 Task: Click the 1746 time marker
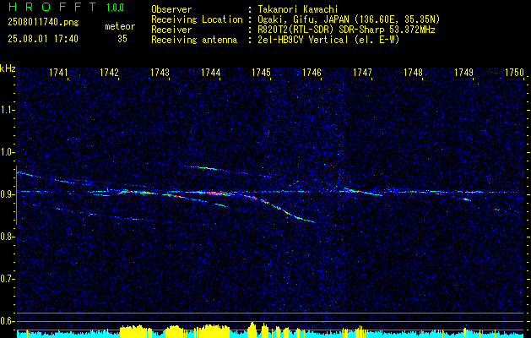coord(312,73)
